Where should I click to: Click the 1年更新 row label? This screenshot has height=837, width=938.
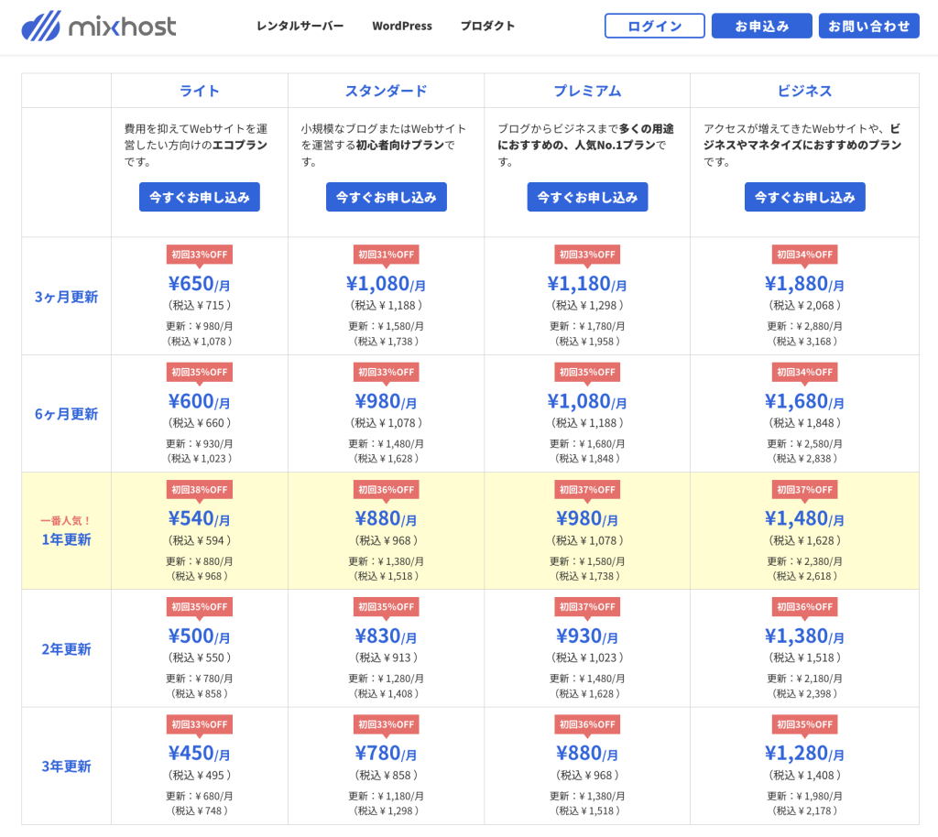coord(66,539)
